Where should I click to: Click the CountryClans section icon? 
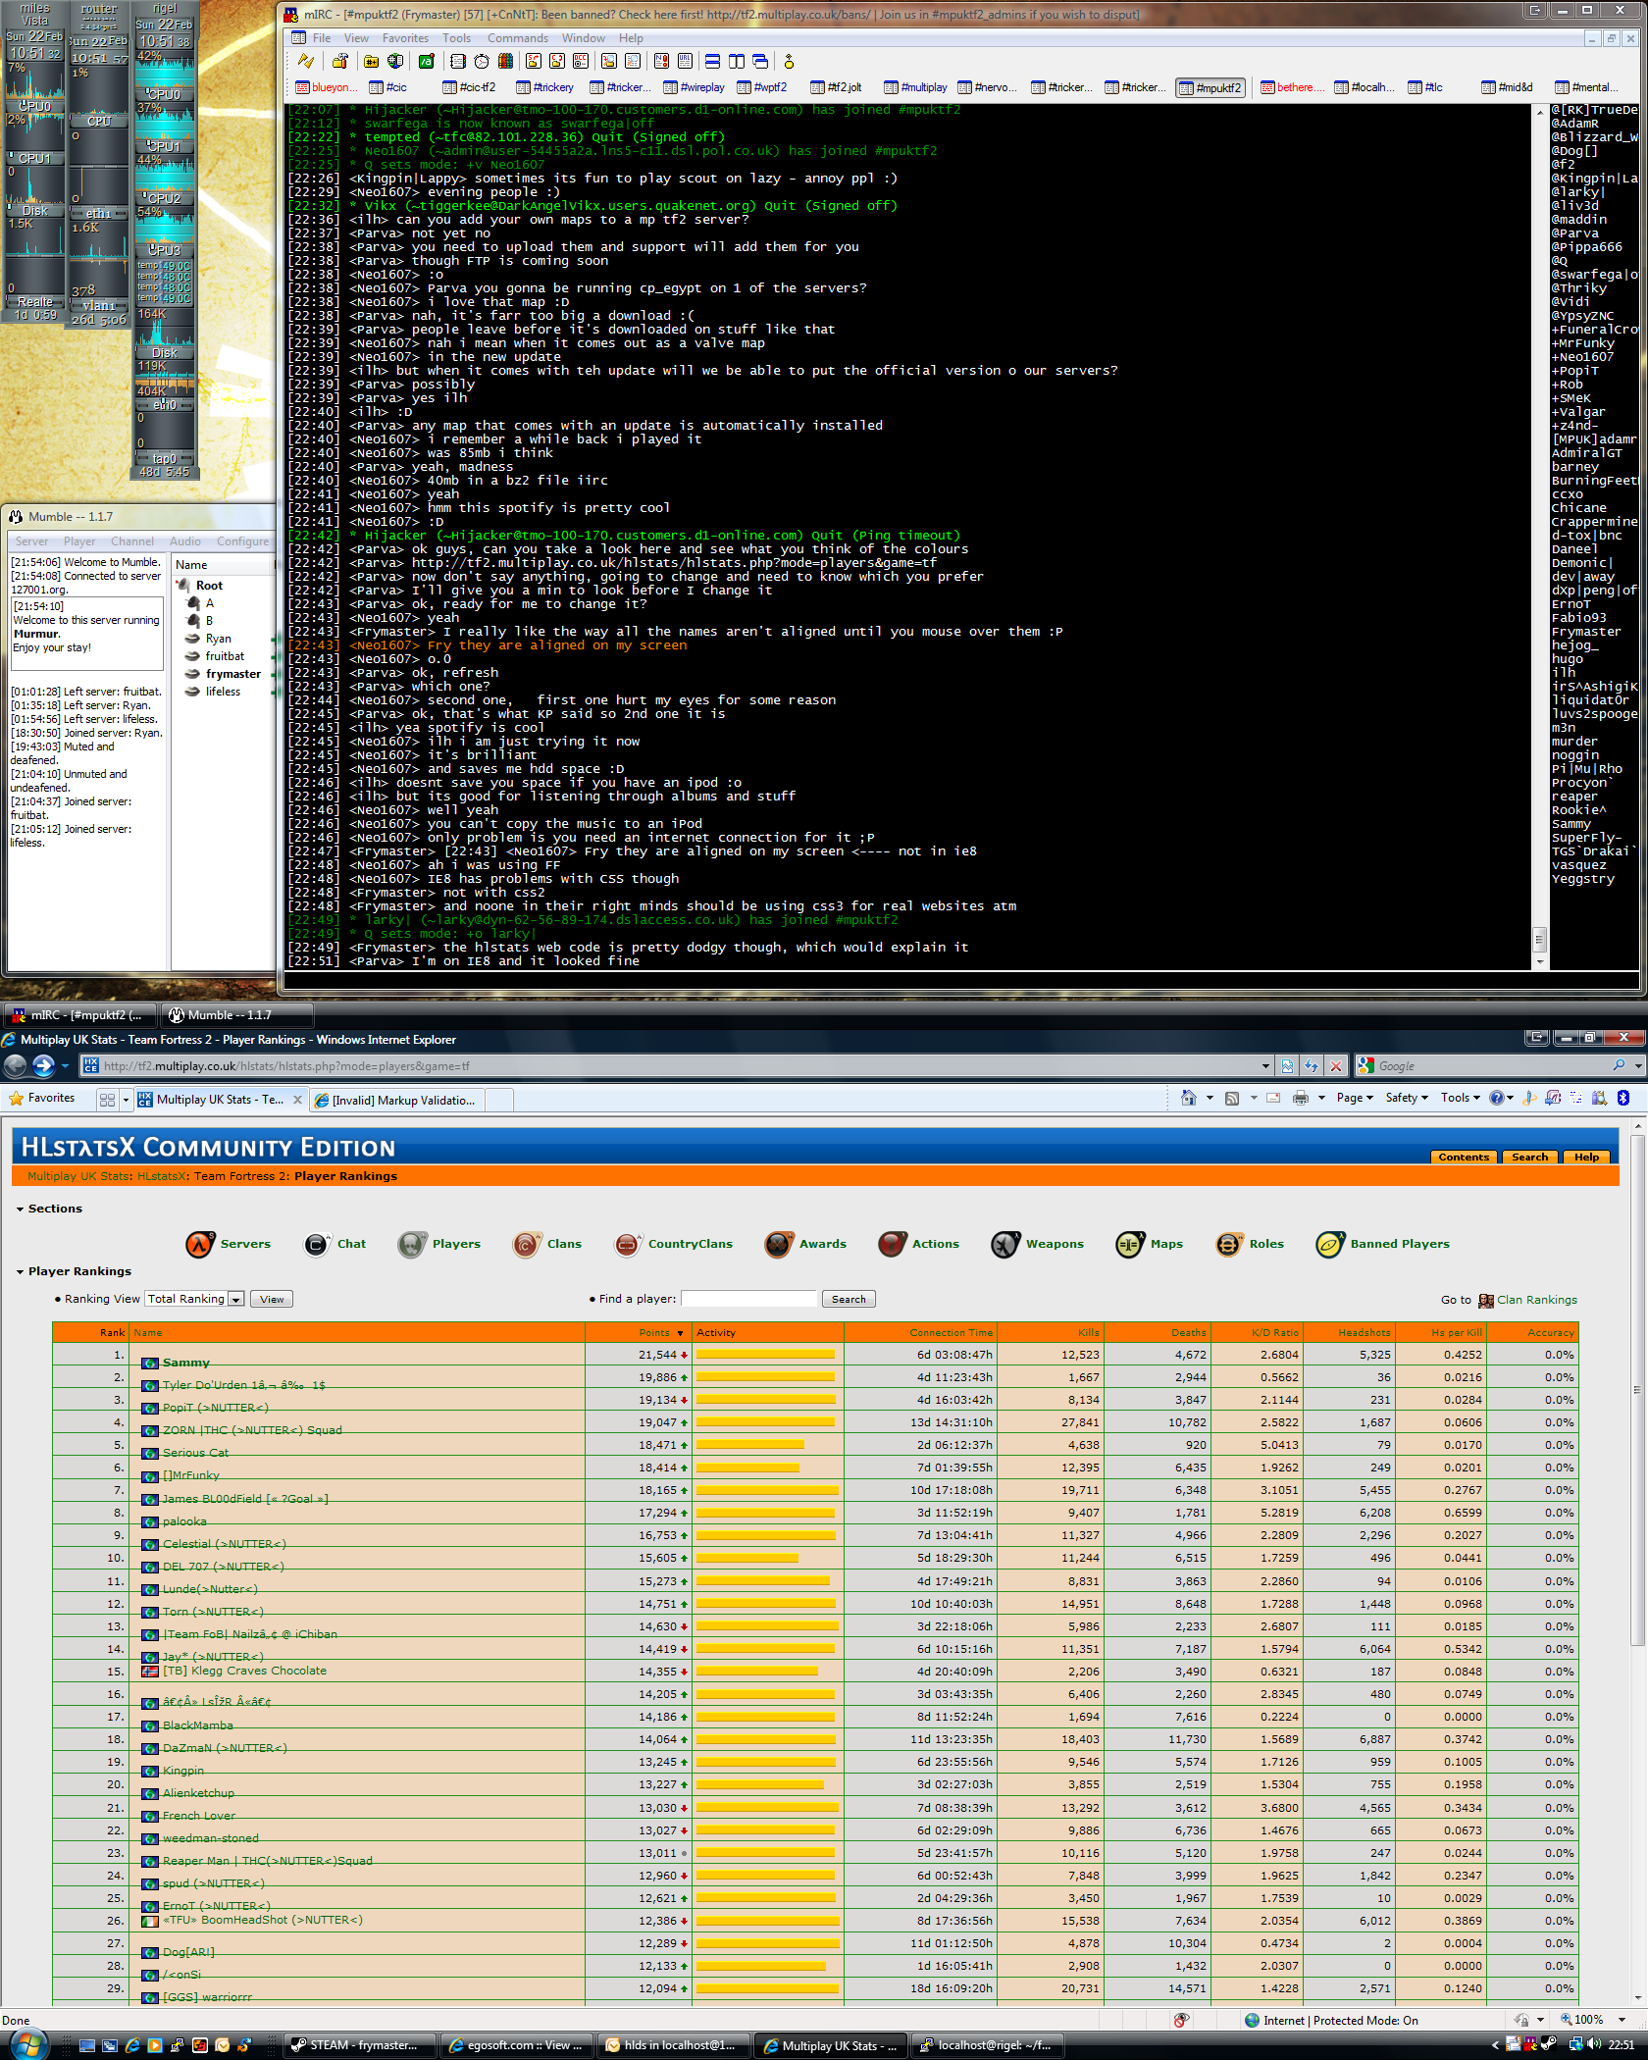click(x=627, y=1244)
